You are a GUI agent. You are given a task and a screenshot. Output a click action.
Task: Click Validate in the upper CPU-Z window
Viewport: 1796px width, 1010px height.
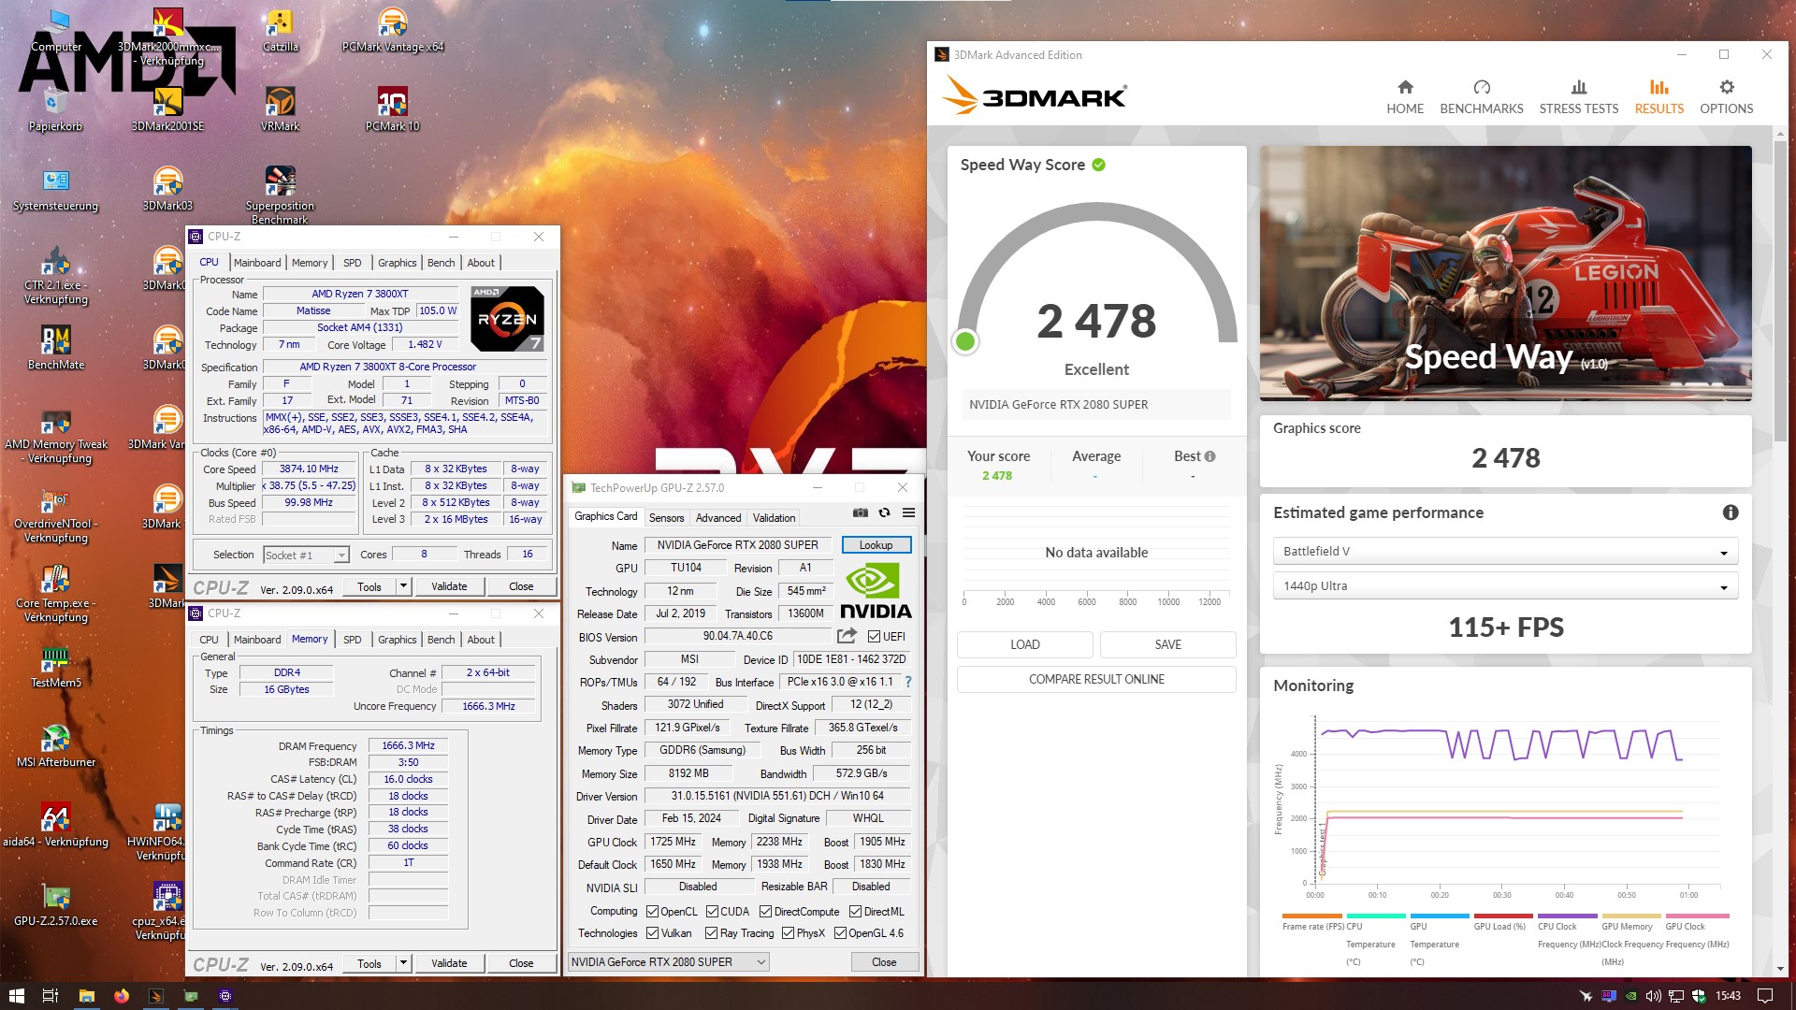[x=449, y=586]
